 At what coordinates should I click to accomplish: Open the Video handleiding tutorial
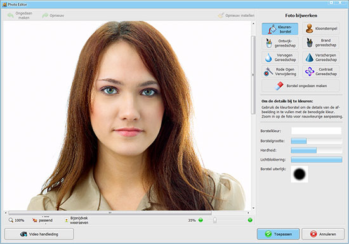[39, 234]
